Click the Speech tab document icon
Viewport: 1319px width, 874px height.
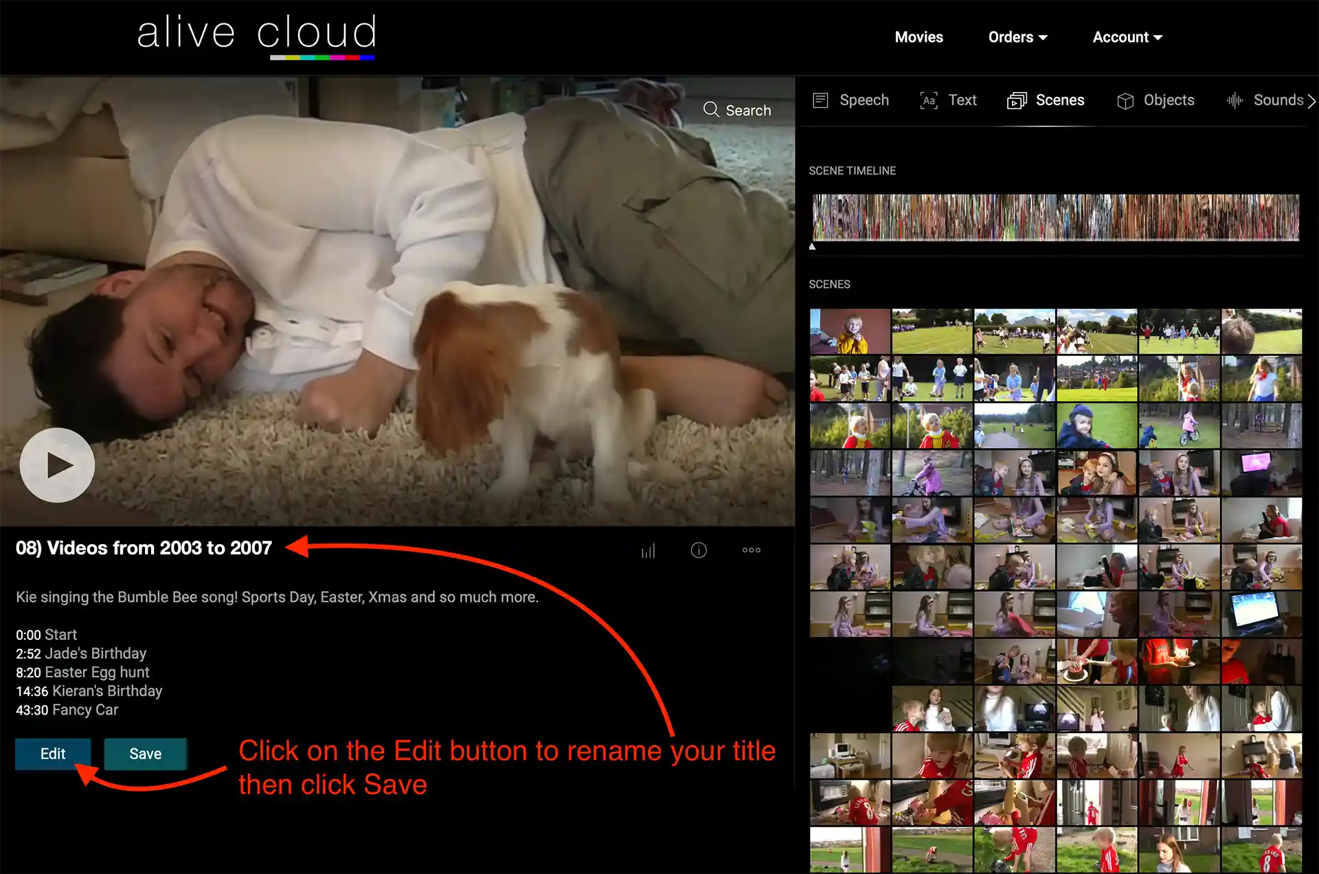(x=820, y=100)
